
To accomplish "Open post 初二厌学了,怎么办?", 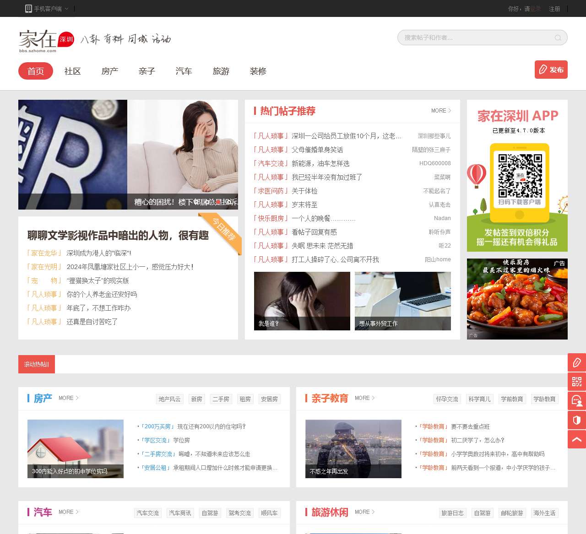I will click(x=477, y=440).
